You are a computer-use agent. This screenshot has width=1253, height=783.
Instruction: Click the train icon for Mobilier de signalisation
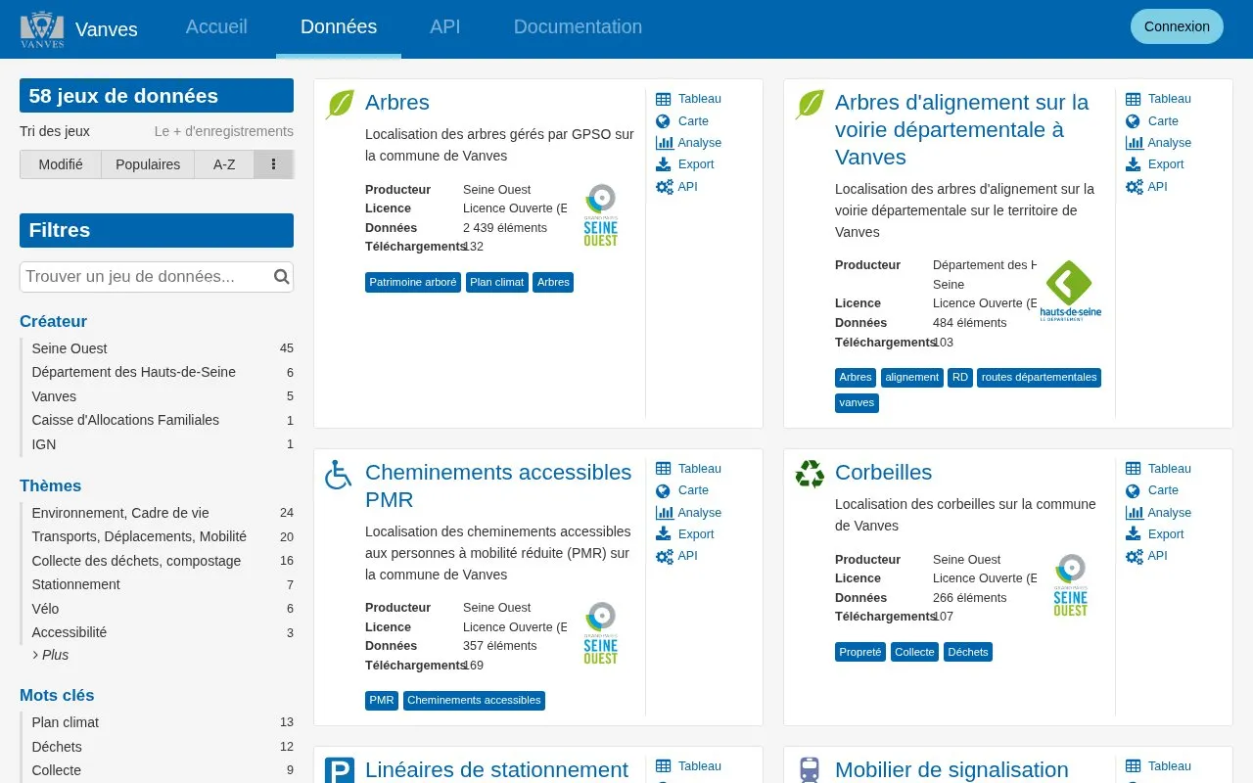[x=809, y=770]
